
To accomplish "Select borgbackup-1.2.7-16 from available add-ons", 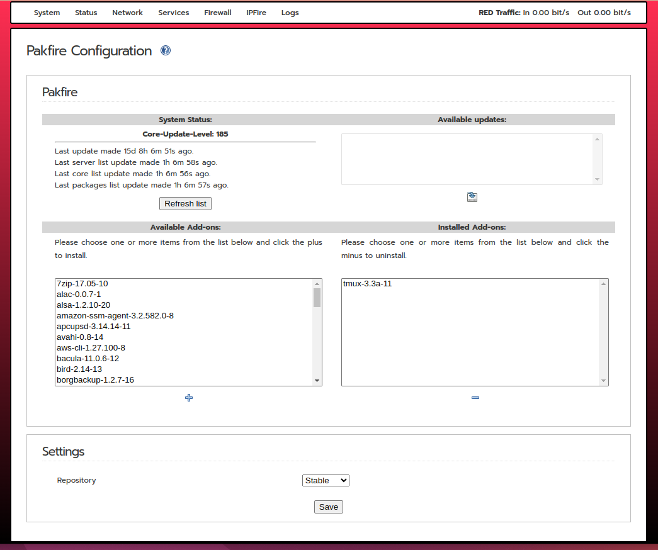I will pos(95,380).
